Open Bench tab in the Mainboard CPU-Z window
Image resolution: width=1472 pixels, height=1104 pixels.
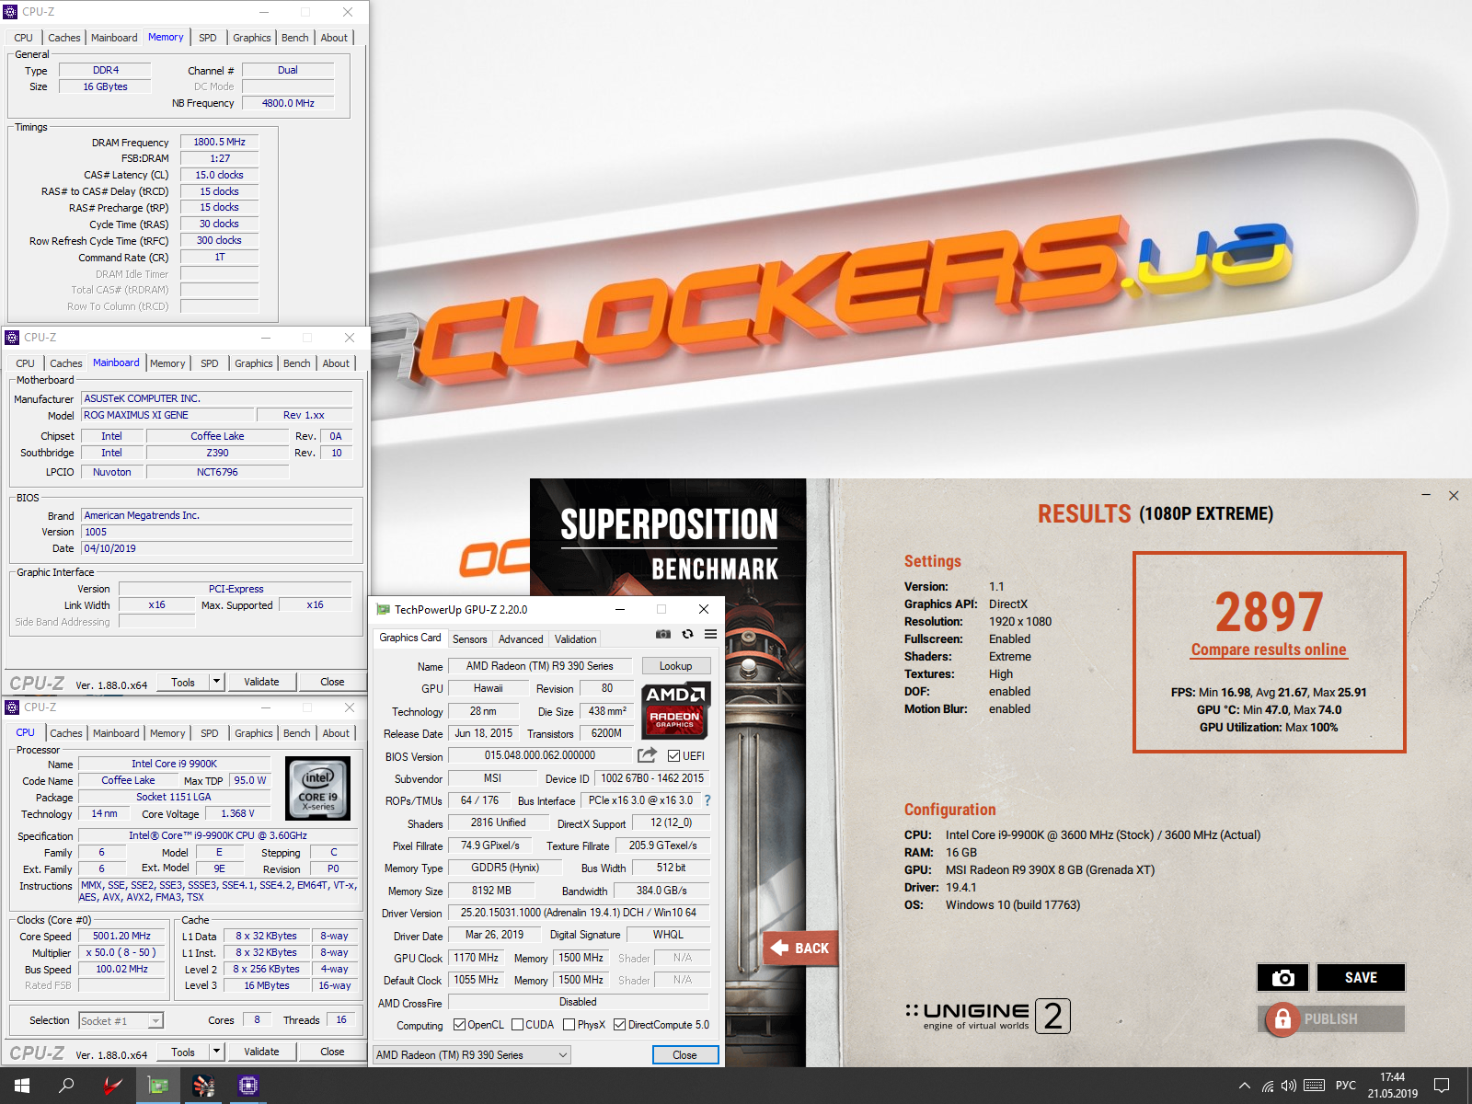pyautogui.click(x=296, y=363)
